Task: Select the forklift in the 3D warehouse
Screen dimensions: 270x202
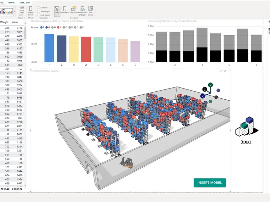Action: tap(127, 163)
